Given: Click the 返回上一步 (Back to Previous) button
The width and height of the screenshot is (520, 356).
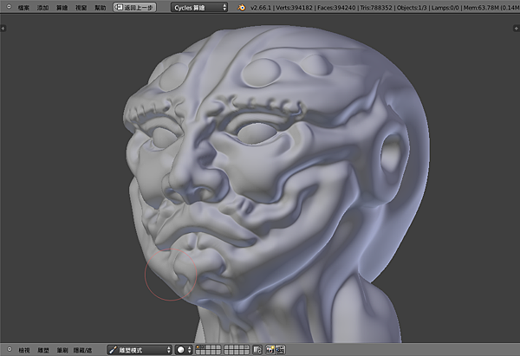Looking at the screenshot, I should coord(134,7).
